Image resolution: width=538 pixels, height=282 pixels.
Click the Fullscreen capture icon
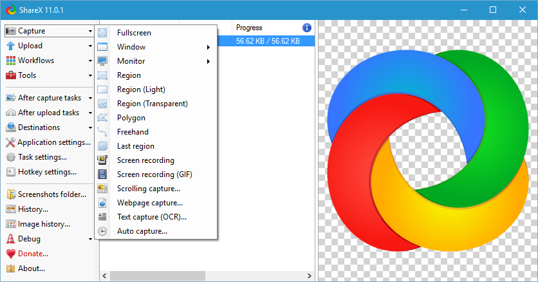(x=102, y=33)
